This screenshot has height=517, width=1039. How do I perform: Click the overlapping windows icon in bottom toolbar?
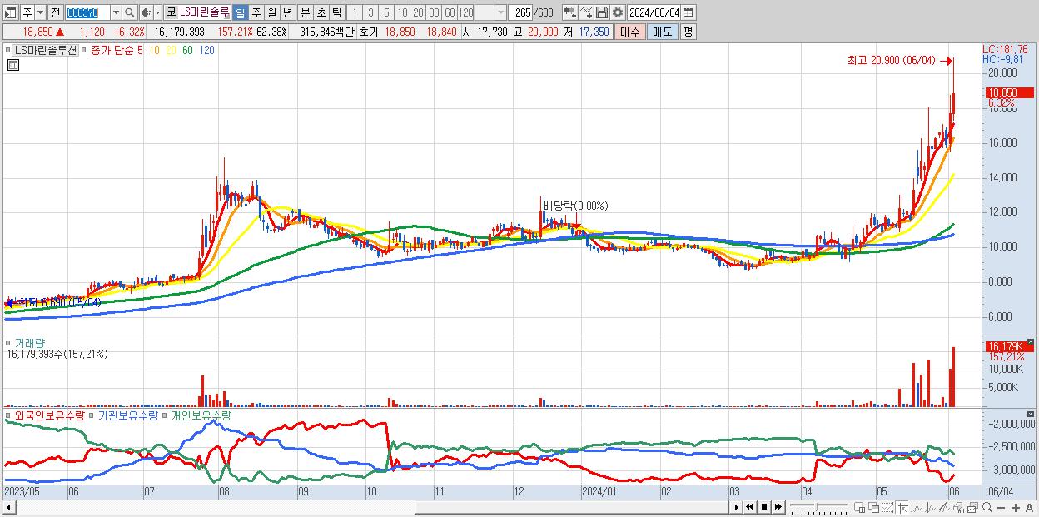coord(874,507)
